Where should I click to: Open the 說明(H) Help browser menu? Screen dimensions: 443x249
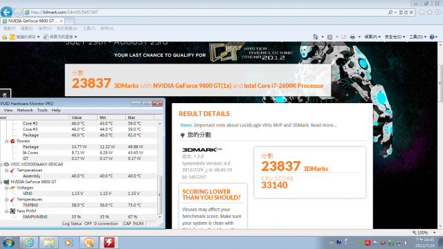point(107,28)
